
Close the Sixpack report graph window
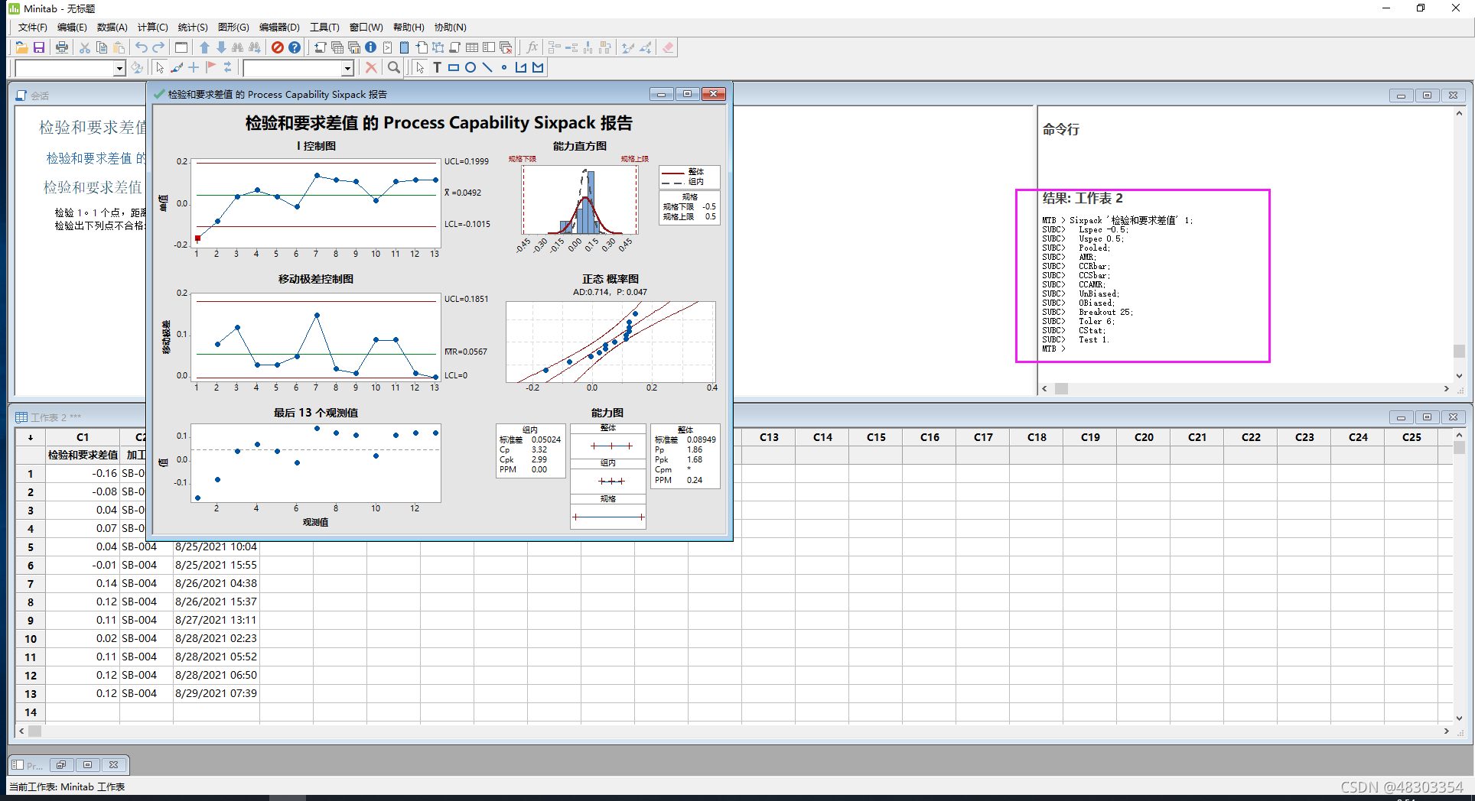tap(714, 94)
